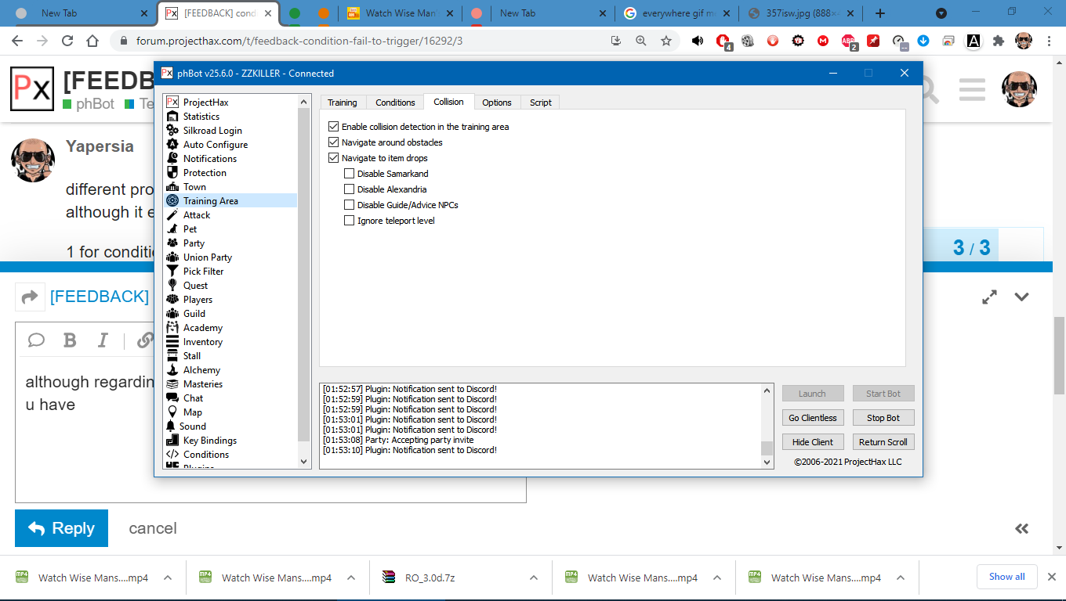The image size is (1066, 601).
Task: Uncheck Navigate around obstacles
Action: [x=334, y=142]
